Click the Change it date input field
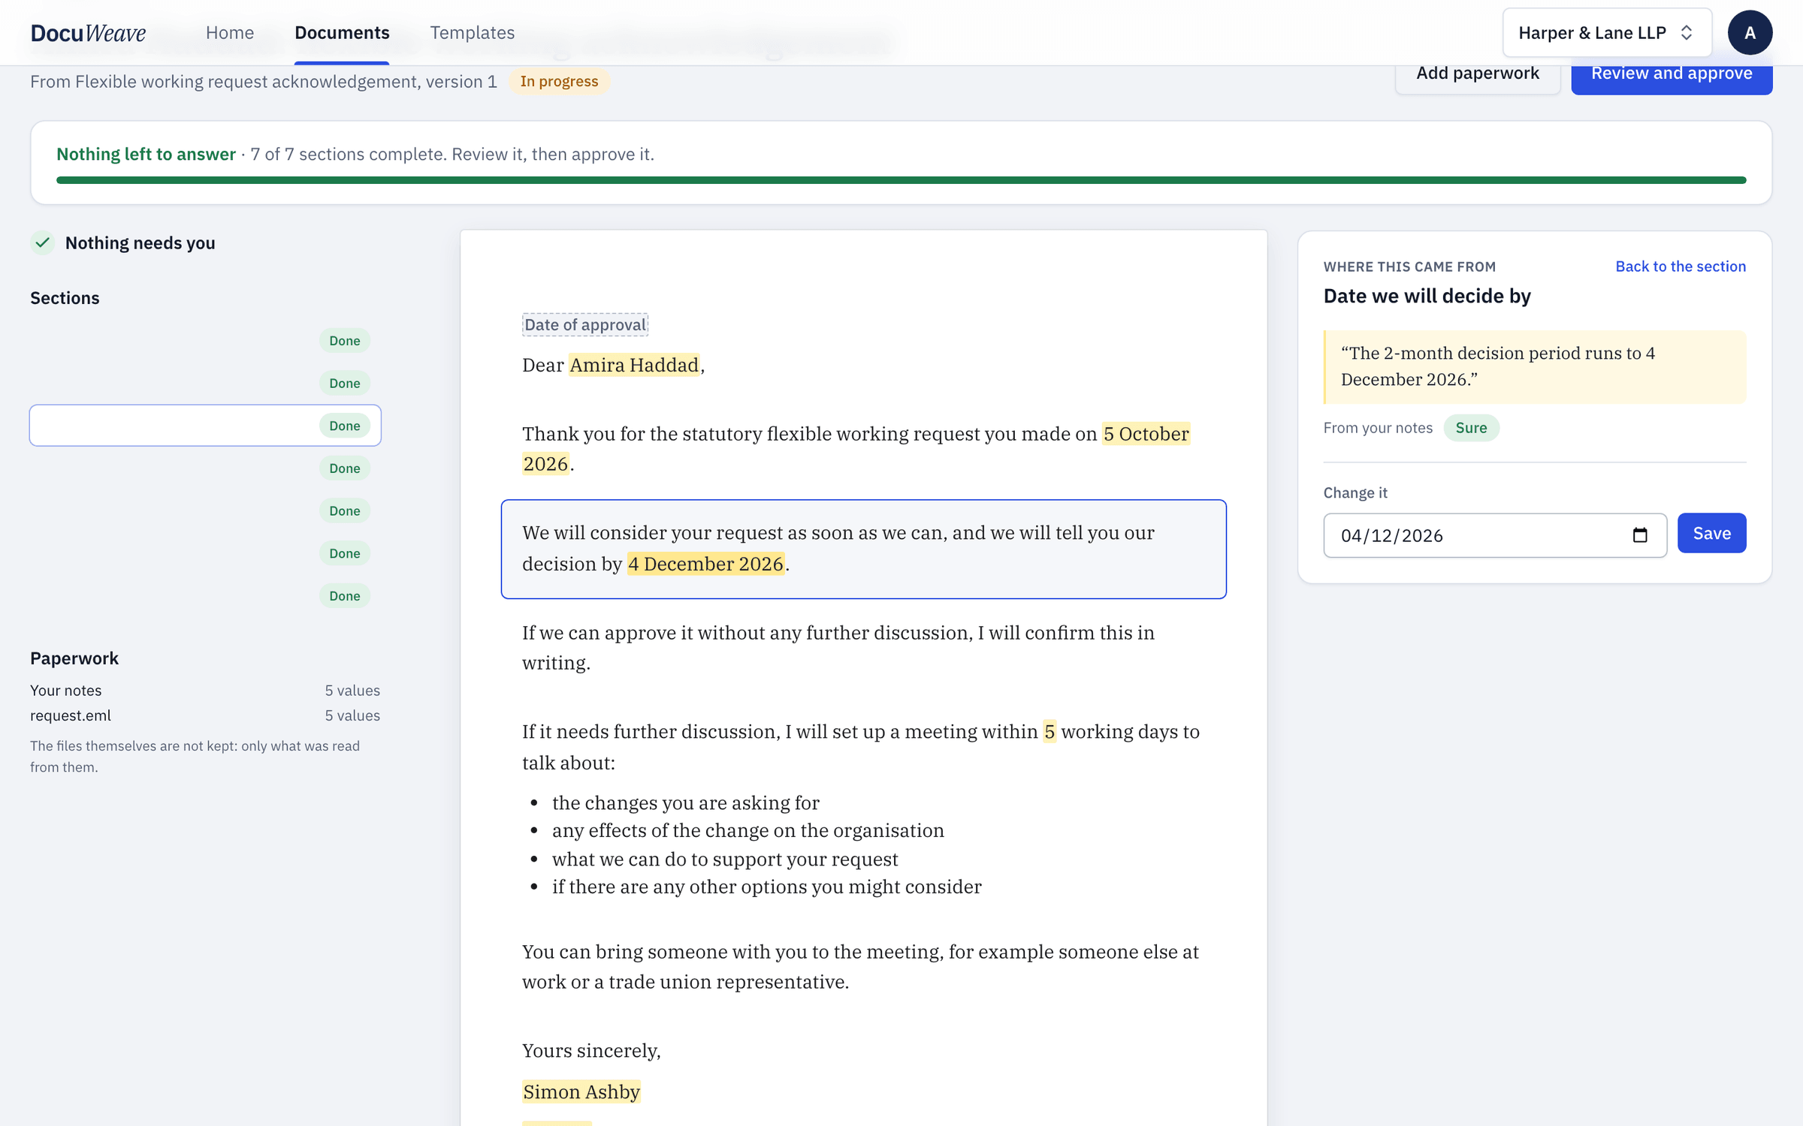This screenshot has width=1803, height=1126. coord(1494,535)
